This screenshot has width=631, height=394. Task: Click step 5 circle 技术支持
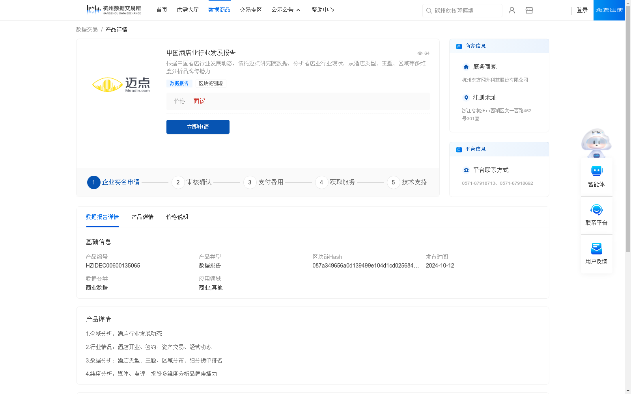393,182
